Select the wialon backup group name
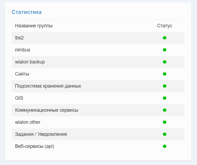Image resolution: width=197 pixels, height=165 pixels. (x=30, y=62)
